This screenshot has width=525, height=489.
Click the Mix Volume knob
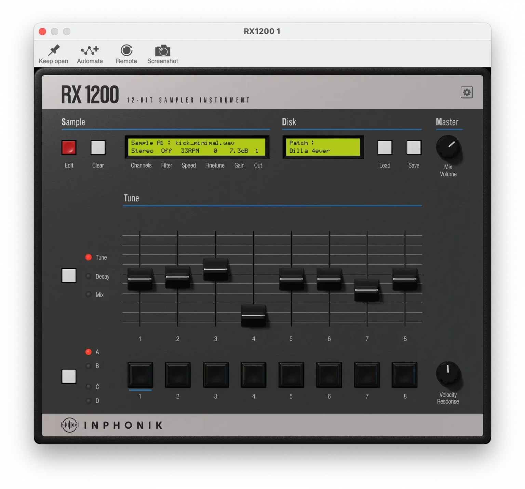coord(448,148)
